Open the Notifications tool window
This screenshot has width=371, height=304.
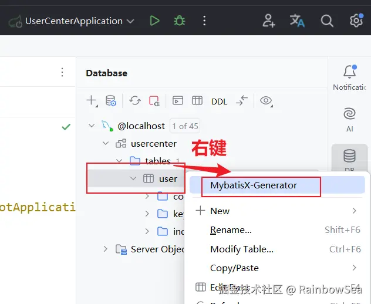[349, 77]
